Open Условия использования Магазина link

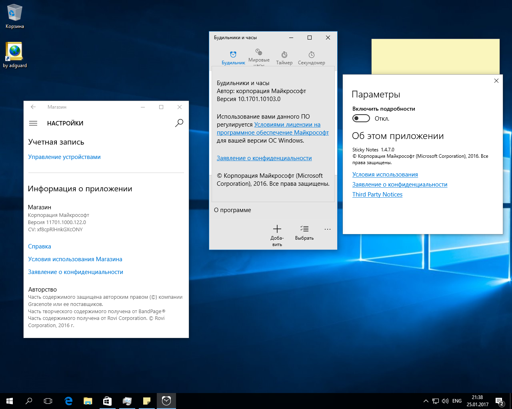(x=75, y=259)
